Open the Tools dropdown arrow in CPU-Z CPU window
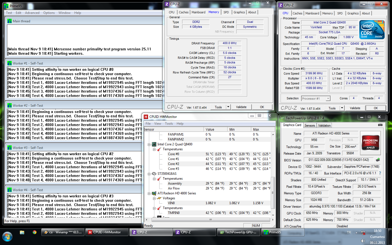Screen dimensions: 392x245 (342, 108)
